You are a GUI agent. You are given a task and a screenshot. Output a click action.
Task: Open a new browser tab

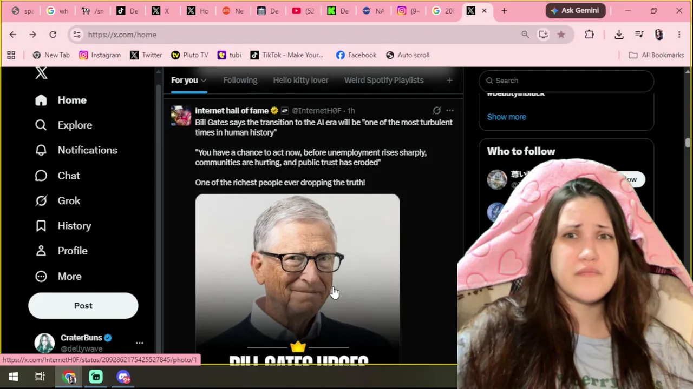(504, 10)
